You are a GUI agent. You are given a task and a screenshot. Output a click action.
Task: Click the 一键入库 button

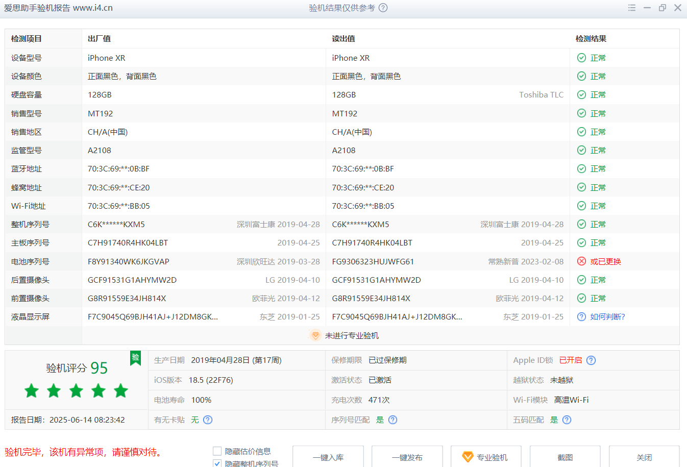pyautogui.click(x=328, y=457)
